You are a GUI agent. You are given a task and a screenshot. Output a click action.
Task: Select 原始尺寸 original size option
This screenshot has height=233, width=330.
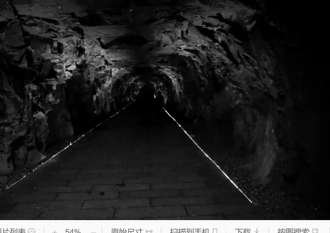127,231
